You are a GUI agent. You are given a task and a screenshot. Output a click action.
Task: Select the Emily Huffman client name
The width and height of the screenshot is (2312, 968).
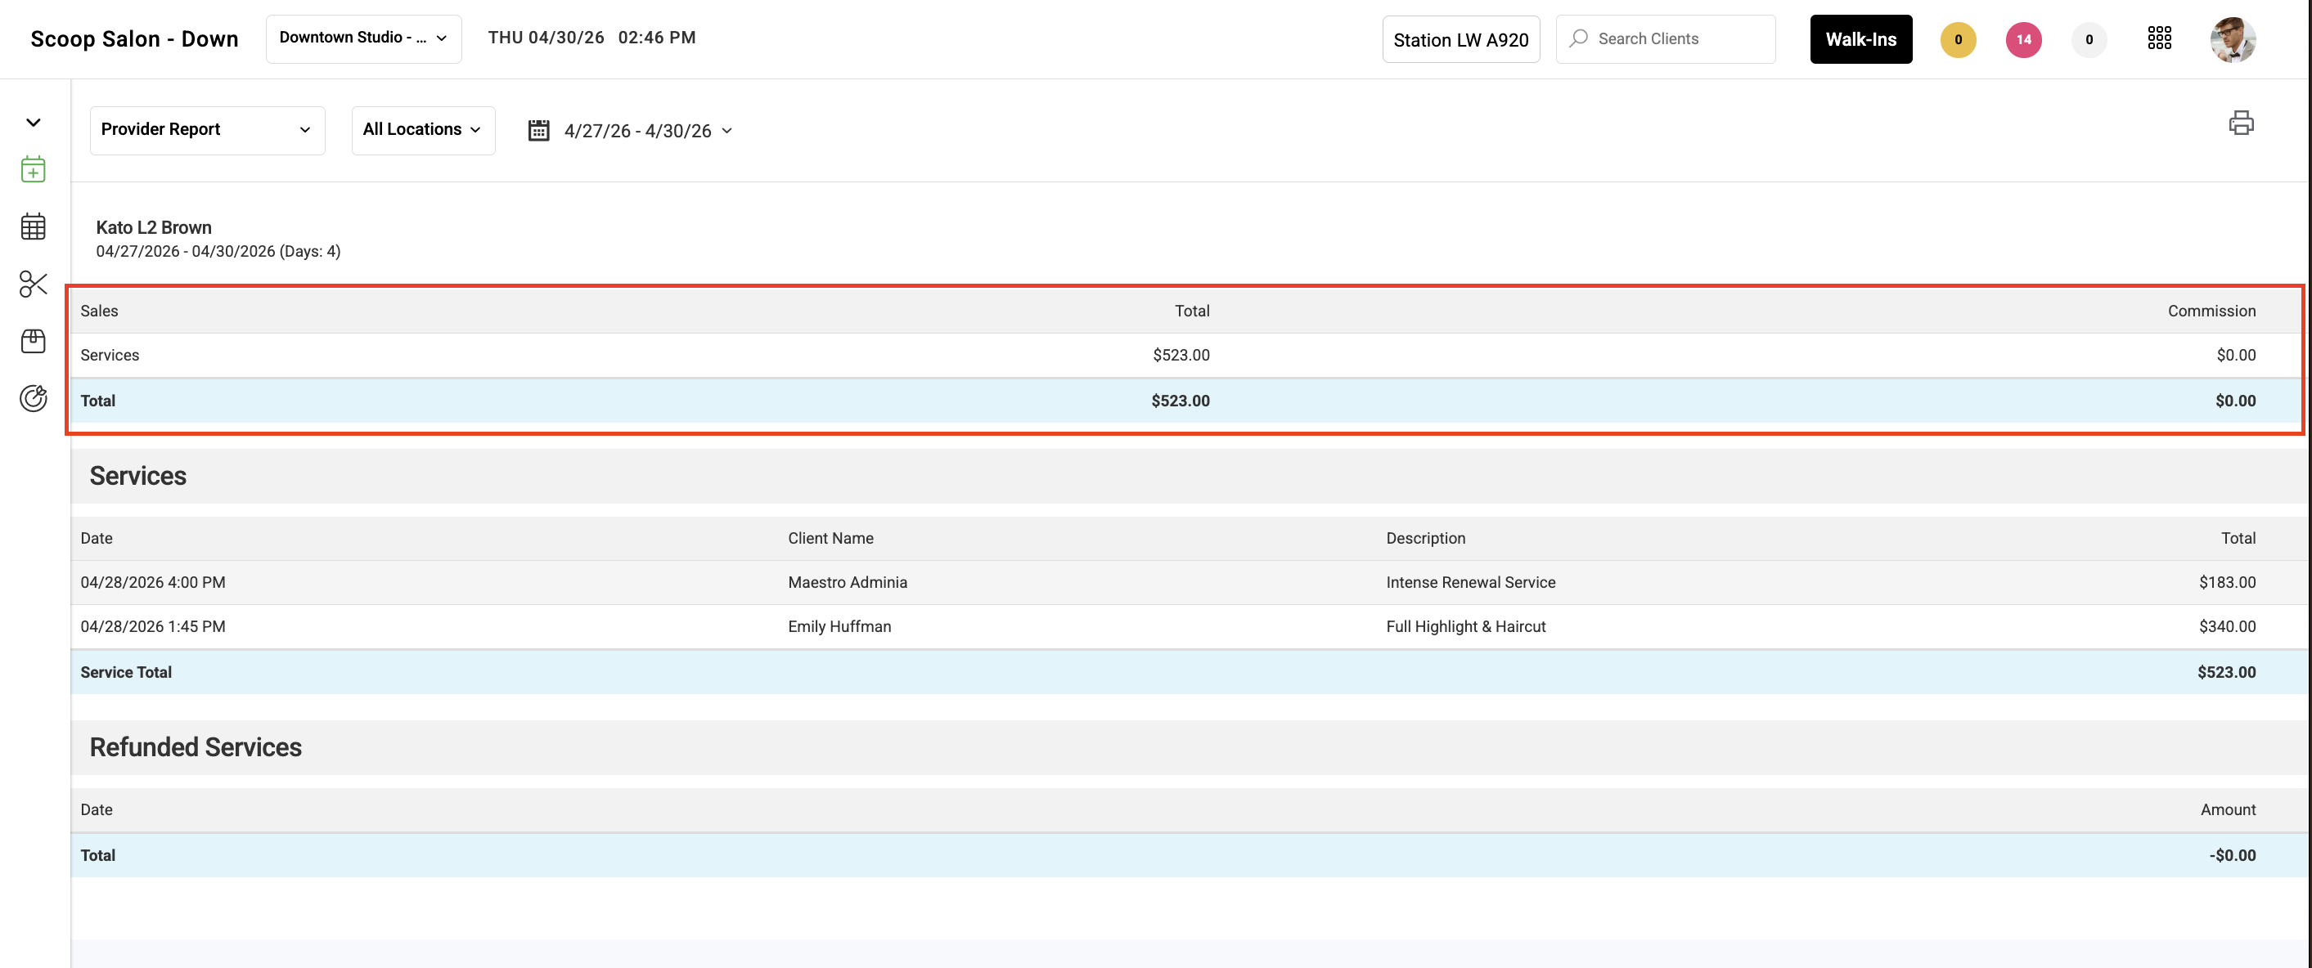(x=839, y=627)
